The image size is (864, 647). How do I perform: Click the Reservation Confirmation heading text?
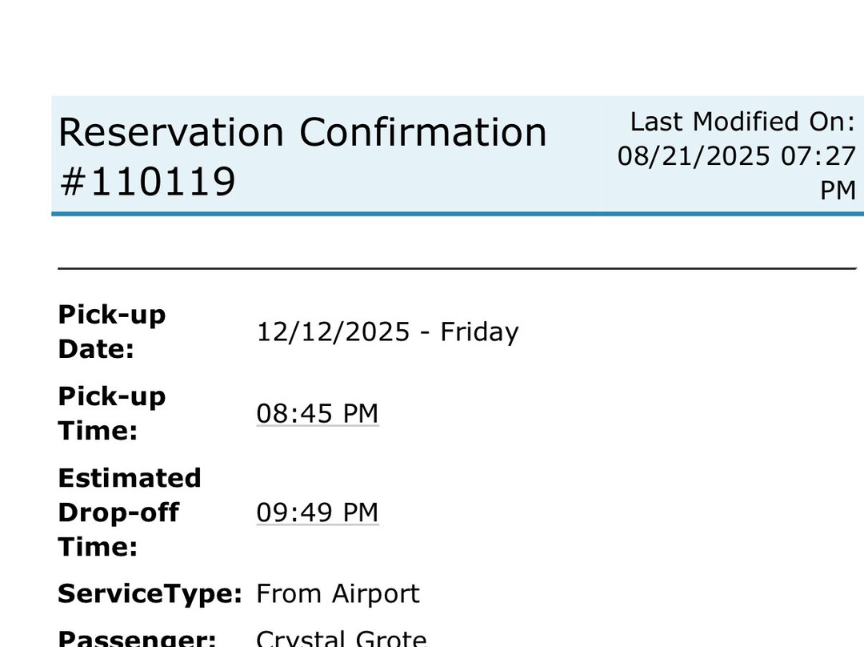point(302,132)
